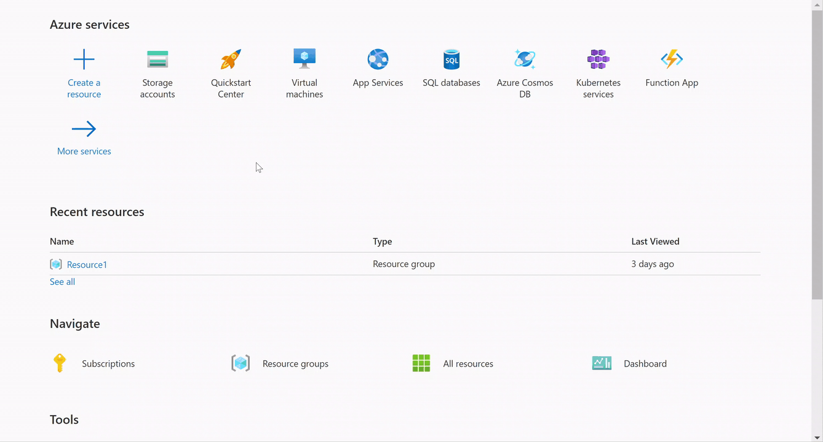Open App Services icon
The height and width of the screenshot is (442, 823).
click(378, 60)
